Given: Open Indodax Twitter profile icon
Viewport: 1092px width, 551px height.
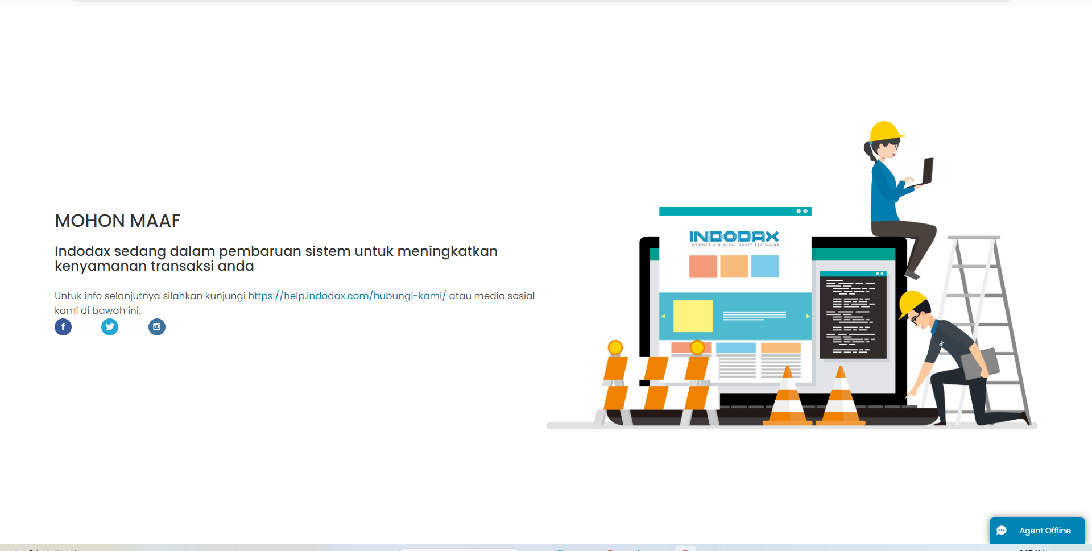Looking at the screenshot, I should (110, 327).
